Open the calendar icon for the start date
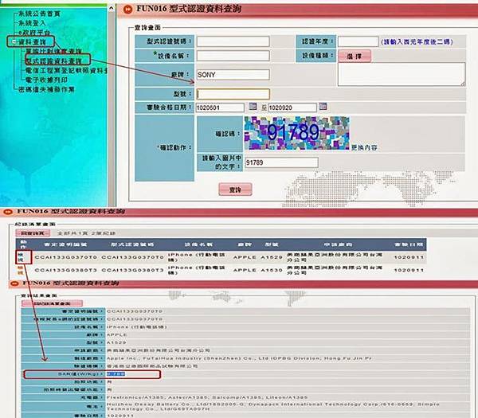The width and height of the screenshot is (478, 418). [x=253, y=107]
